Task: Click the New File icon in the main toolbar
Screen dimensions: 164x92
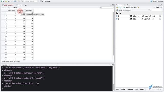Action: coord(2,1)
